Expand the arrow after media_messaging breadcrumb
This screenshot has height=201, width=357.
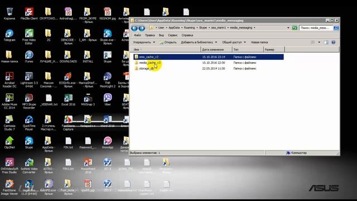(x=254, y=28)
